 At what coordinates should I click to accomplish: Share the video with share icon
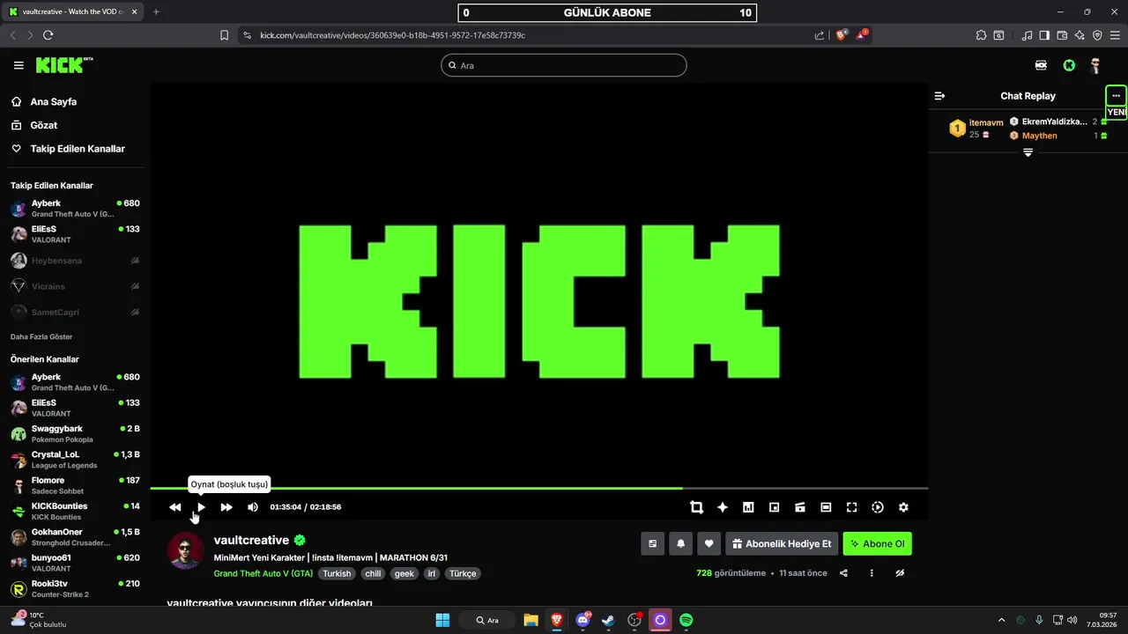click(x=843, y=573)
